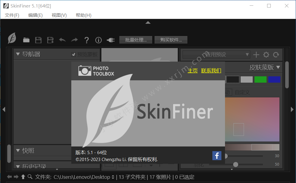Click the magnifier search icon in status bar
The width and height of the screenshot is (296, 183).
[x=30, y=177]
